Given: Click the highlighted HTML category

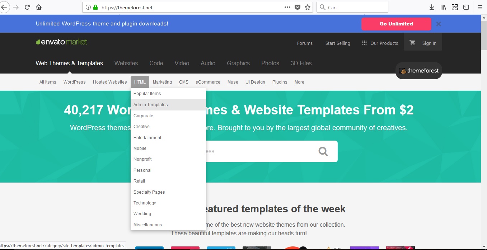Looking at the screenshot, I should (x=140, y=82).
